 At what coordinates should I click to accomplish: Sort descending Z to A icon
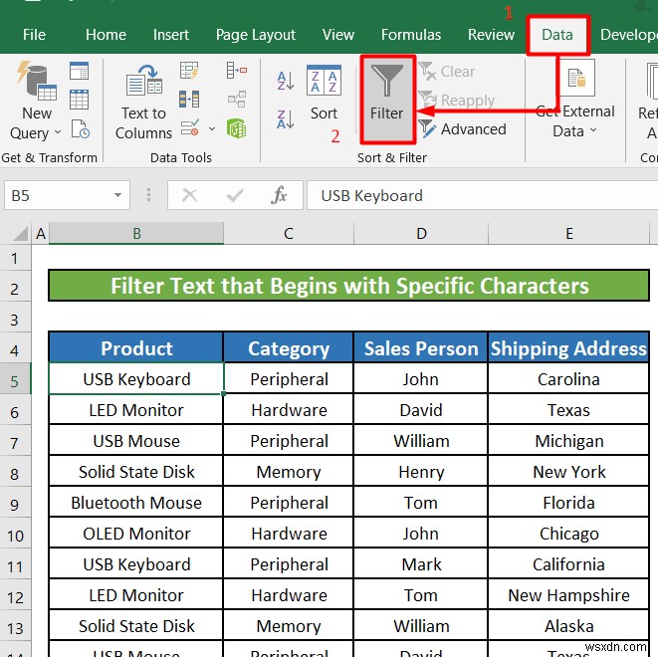click(286, 119)
